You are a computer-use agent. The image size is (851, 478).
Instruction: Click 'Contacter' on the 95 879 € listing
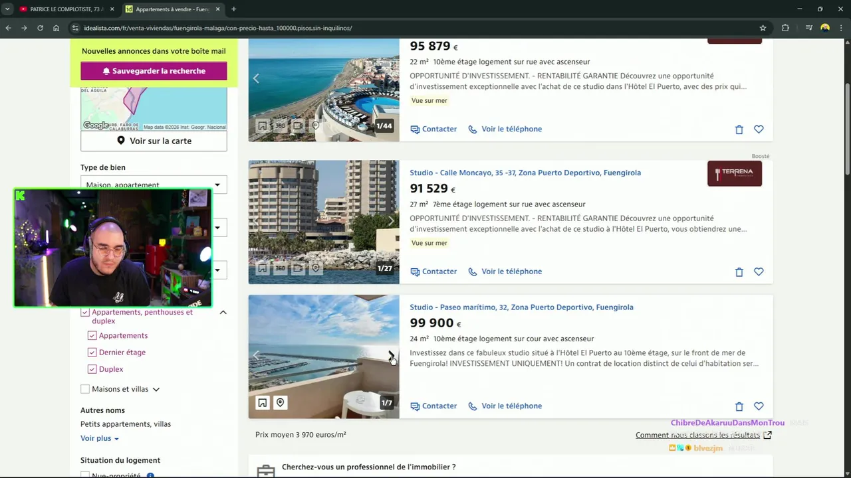point(433,129)
